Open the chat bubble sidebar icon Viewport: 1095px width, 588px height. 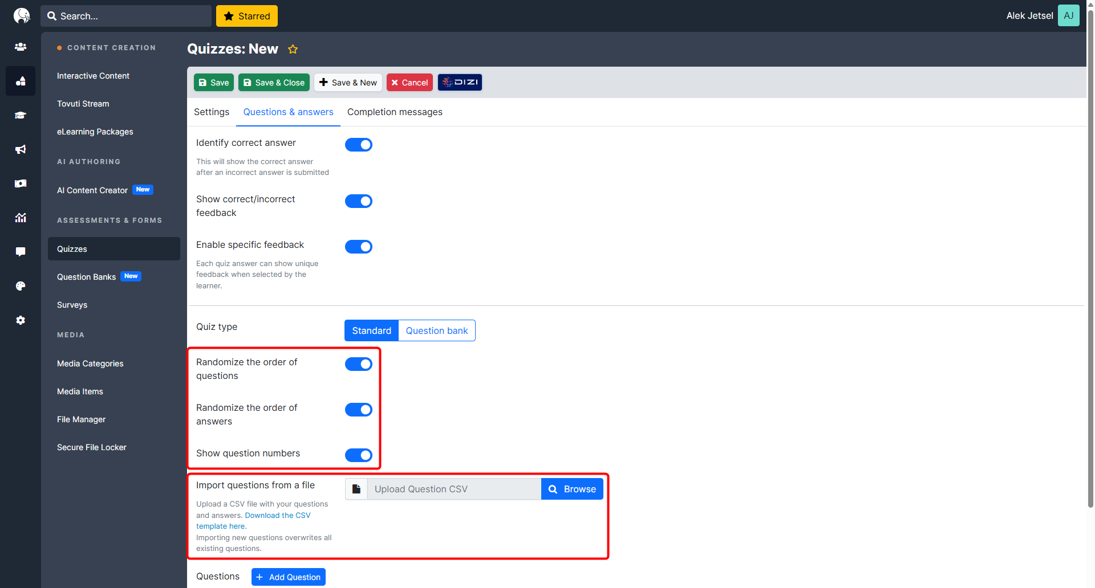click(21, 252)
